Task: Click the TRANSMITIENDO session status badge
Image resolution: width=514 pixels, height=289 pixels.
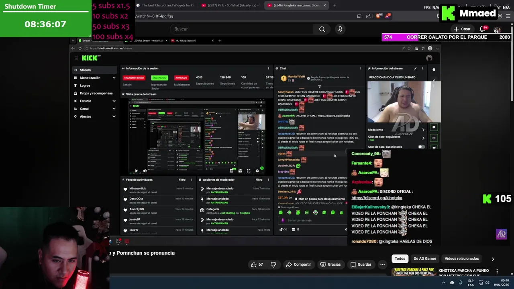Action: point(134,77)
